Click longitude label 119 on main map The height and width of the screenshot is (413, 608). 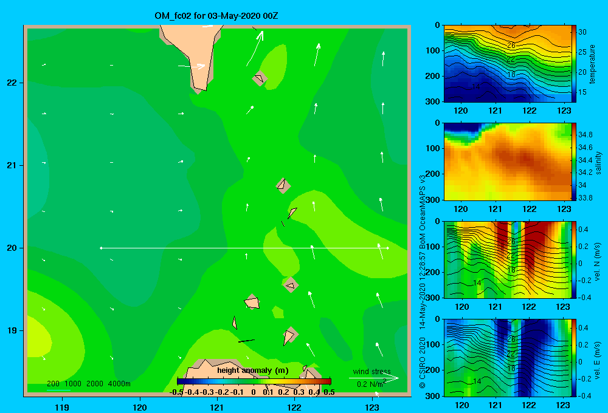point(62,407)
